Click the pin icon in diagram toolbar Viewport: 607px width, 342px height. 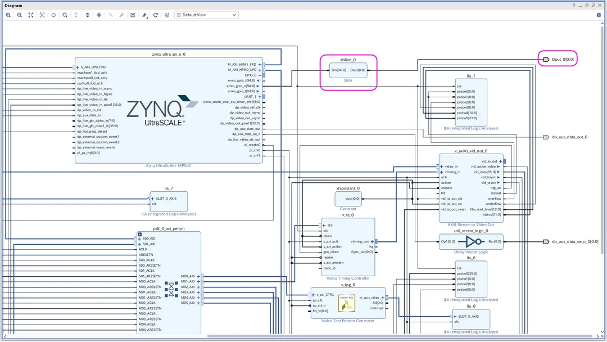click(x=144, y=15)
